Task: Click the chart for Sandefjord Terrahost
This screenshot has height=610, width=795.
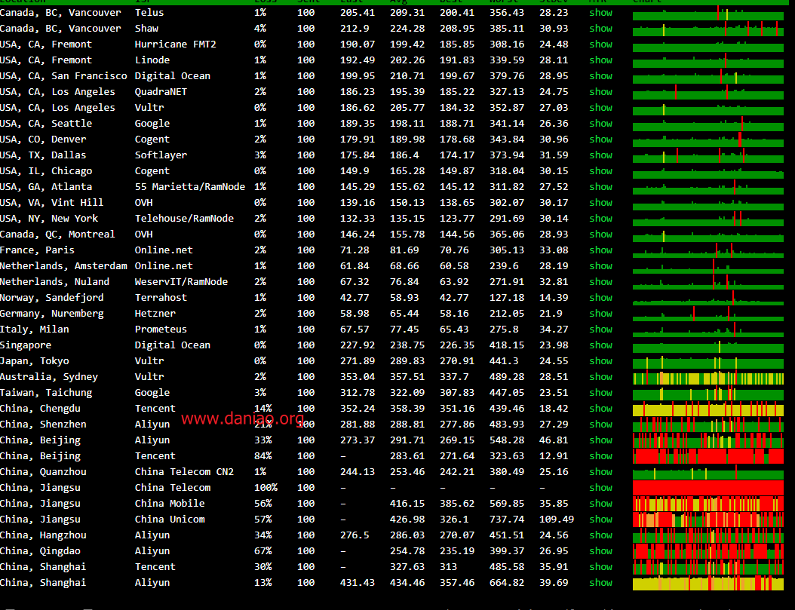Action: (x=708, y=298)
